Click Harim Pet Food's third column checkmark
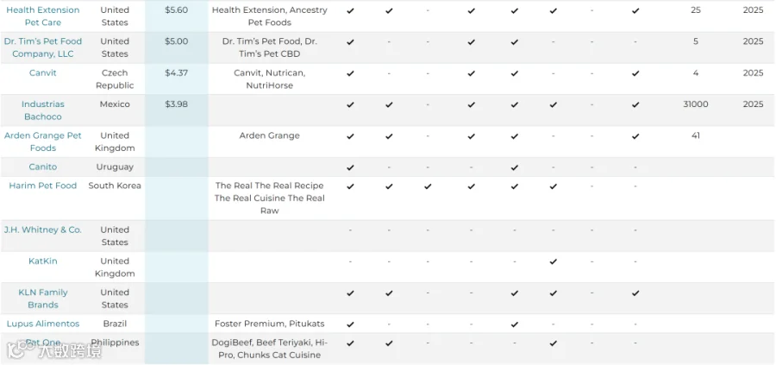 click(x=428, y=186)
